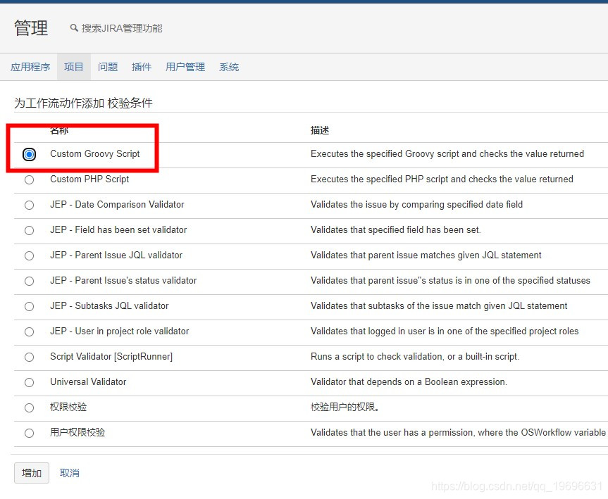Click the JEP - Subtasks JQL validator label
Viewport: 608px width, 499px height.
point(109,305)
